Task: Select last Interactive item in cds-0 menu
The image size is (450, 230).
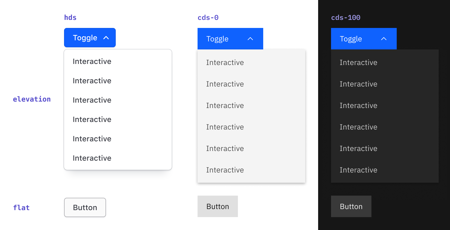Action: point(251,170)
